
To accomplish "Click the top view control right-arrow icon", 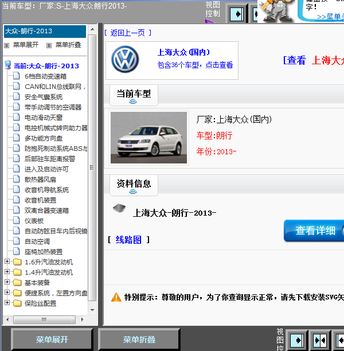I will pos(237,14).
